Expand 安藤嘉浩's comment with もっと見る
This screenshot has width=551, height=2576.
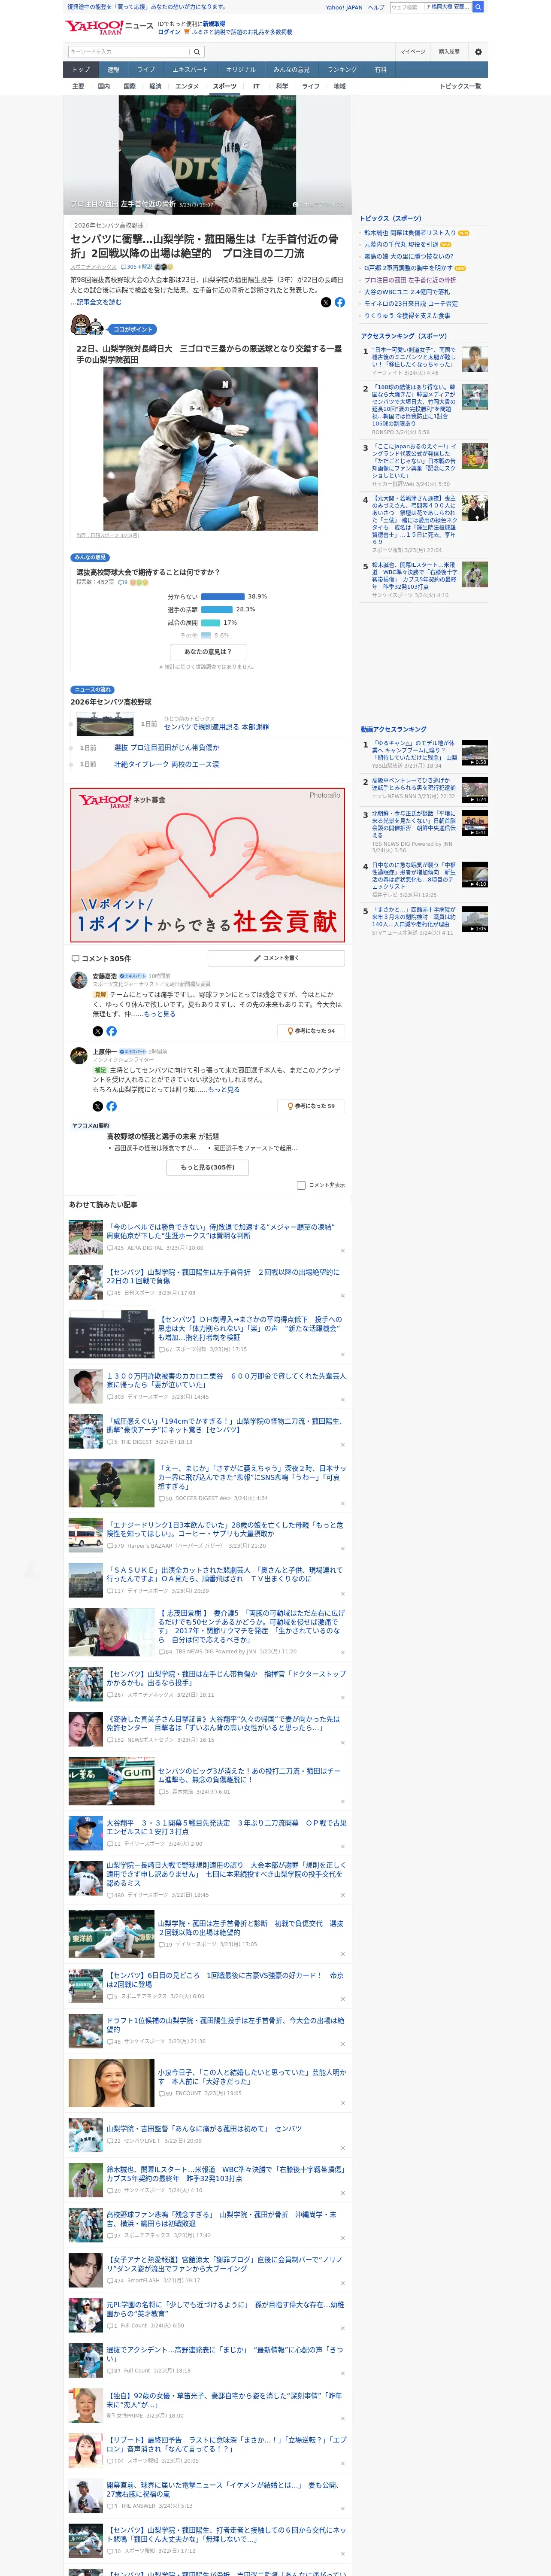[x=160, y=1014]
